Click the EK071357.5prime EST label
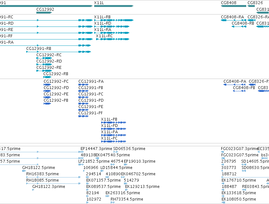 [x=103, y=181]
